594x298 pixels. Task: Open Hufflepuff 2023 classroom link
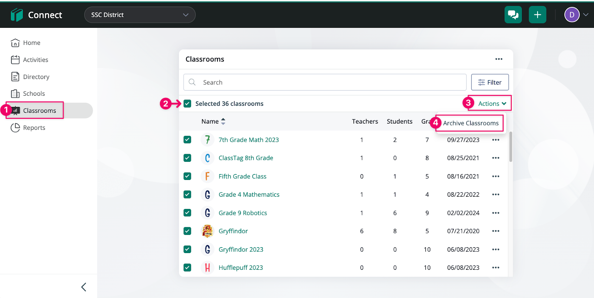241,268
